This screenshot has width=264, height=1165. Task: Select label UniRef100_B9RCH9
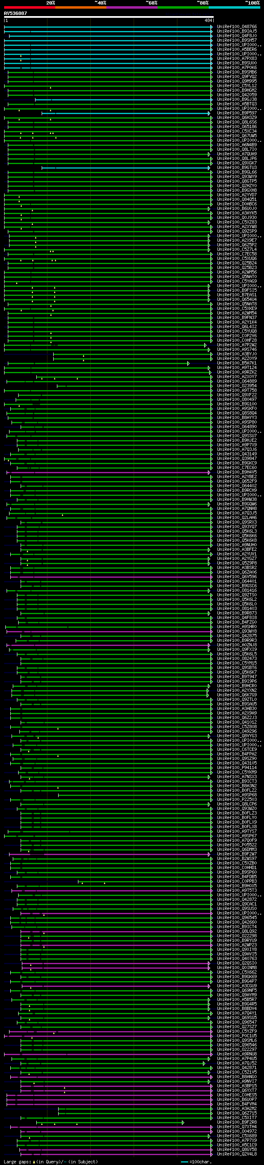point(237,490)
